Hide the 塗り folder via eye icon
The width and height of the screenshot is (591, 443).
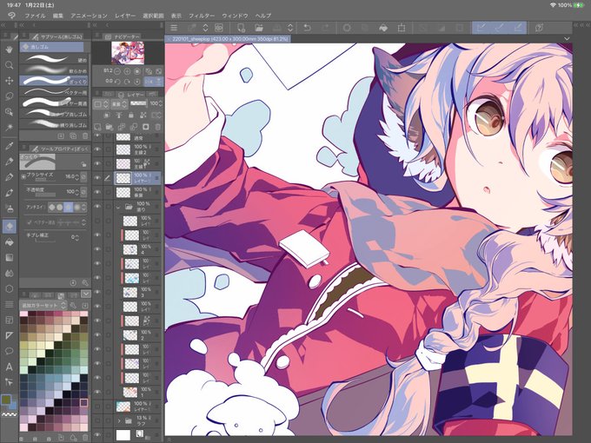coord(97,207)
